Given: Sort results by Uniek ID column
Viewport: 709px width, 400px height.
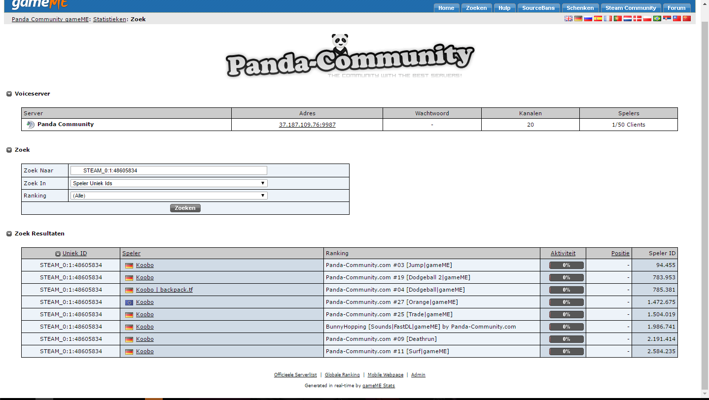Looking at the screenshot, I should tap(74, 253).
